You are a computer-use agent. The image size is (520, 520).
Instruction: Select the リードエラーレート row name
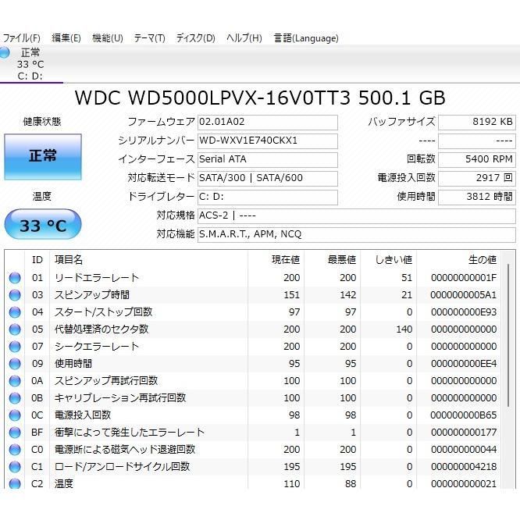(97, 278)
